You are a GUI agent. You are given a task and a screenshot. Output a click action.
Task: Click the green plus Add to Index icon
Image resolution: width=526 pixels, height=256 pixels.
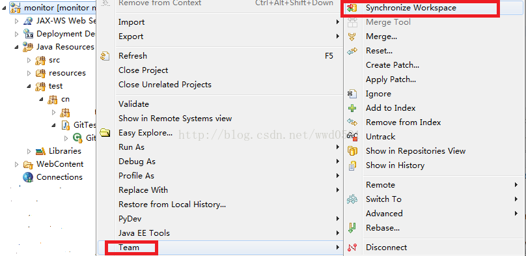click(x=352, y=108)
